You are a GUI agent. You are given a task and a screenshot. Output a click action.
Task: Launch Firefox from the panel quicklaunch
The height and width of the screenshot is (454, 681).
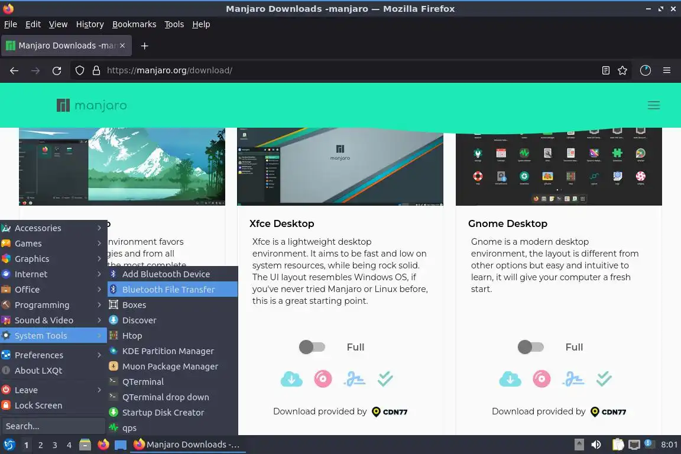coord(103,445)
